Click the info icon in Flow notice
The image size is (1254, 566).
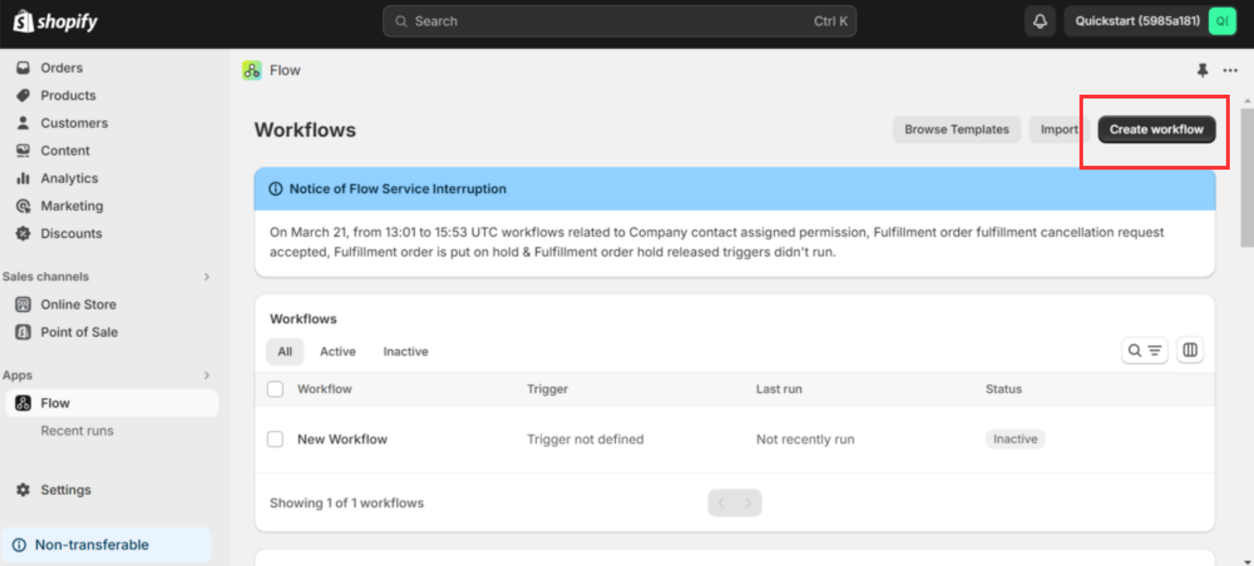coord(276,189)
